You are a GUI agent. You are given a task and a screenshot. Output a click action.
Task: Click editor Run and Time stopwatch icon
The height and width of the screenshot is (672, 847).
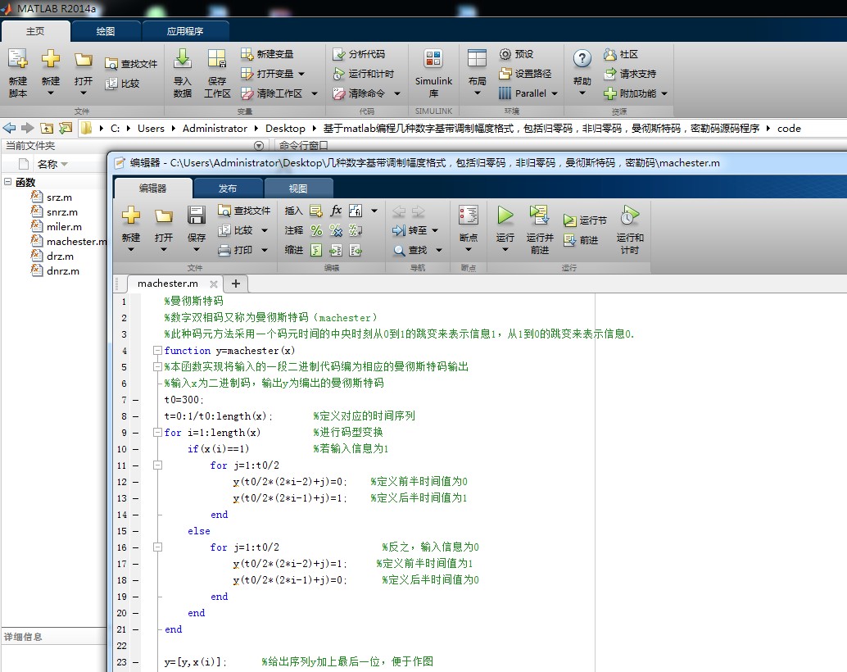pyautogui.click(x=629, y=216)
